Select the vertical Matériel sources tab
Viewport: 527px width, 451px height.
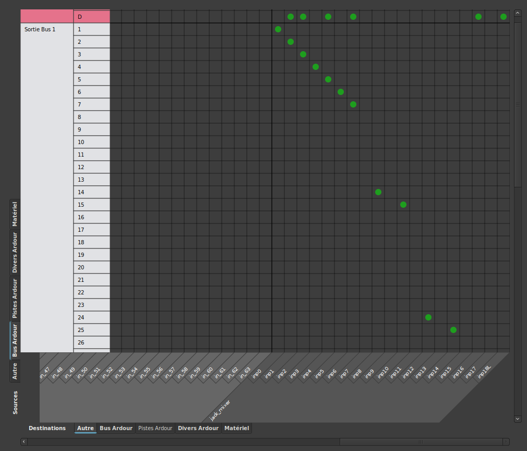coord(15,214)
